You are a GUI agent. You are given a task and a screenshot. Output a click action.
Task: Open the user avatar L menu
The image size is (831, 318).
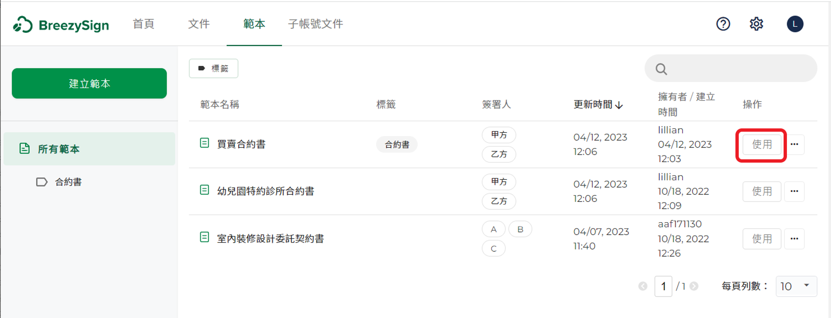click(x=795, y=24)
